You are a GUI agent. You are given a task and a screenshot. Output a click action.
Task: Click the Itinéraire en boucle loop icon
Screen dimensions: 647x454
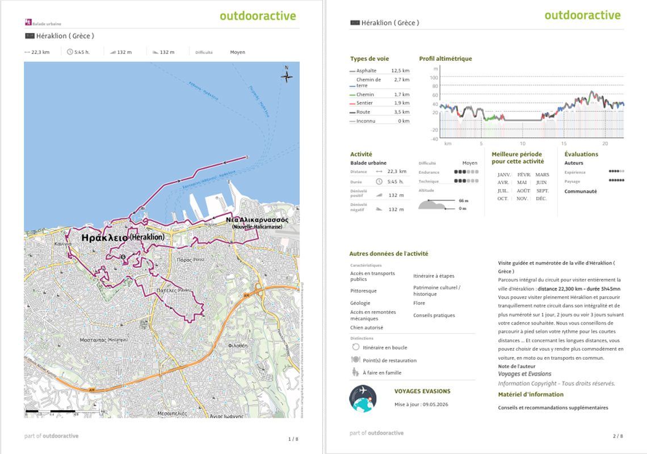(356, 347)
